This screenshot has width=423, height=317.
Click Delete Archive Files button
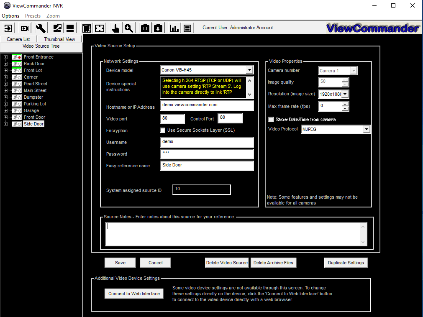pos(273,263)
